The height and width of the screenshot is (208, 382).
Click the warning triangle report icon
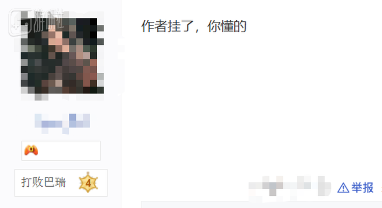pos(343,188)
